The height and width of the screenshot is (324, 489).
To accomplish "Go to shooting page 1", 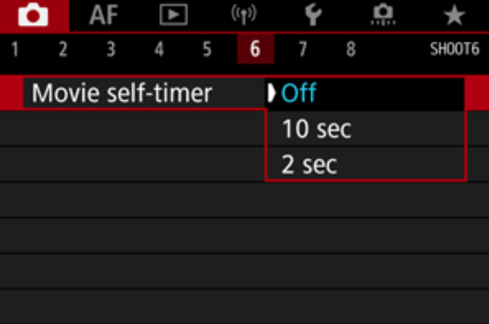I will pyautogui.click(x=14, y=50).
